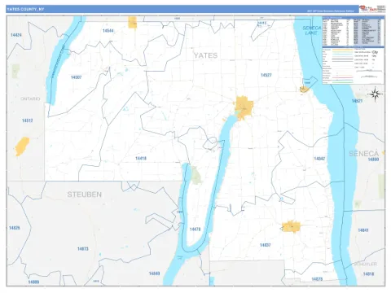The image size is (391, 293).
Task: Click the ZIP code label 14507
Action: 77,77
